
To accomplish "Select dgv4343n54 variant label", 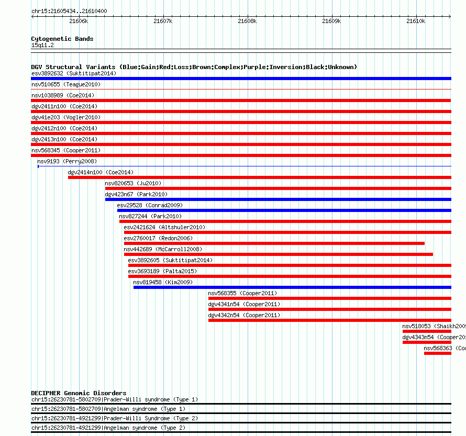I will (x=434, y=337).
